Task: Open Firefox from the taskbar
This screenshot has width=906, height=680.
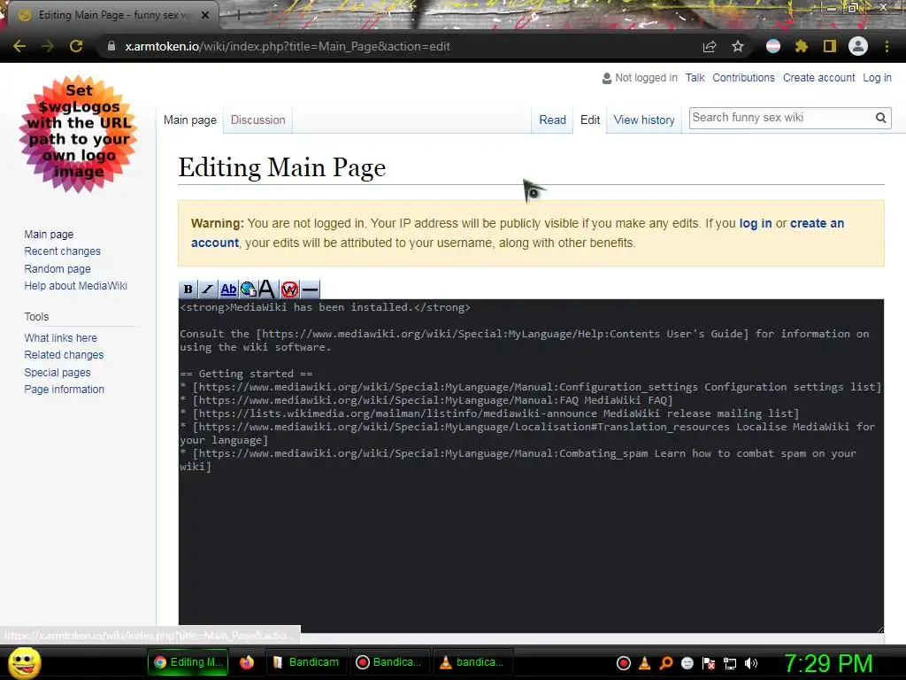Action: (x=247, y=662)
